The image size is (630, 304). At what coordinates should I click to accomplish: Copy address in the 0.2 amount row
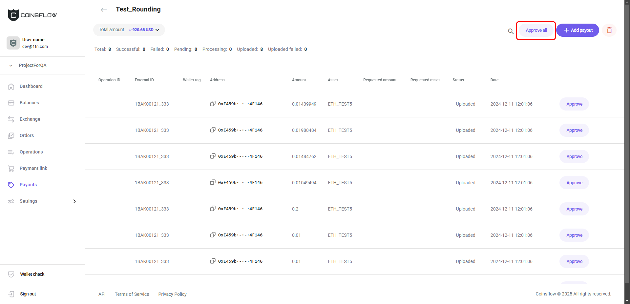click(x=213, y=209)
